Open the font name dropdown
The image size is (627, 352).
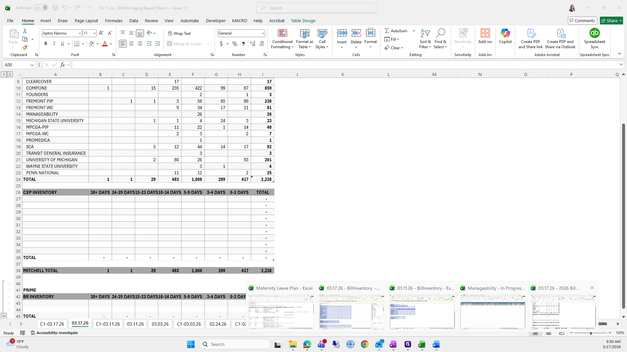tap(79, 33)
